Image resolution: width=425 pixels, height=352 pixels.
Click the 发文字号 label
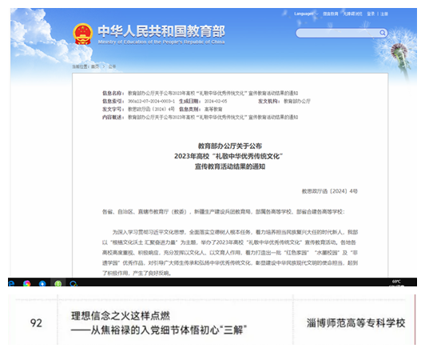[x=113, y=109]
